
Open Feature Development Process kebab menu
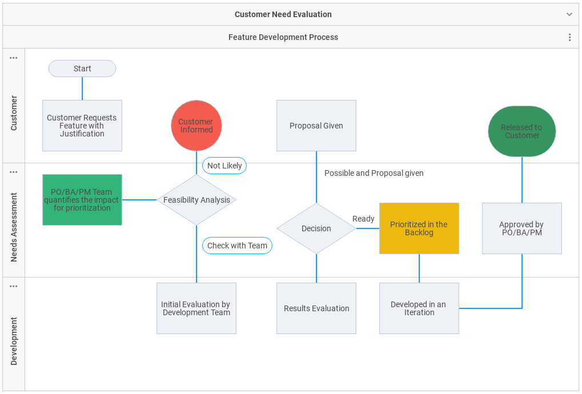click(x=569, y=37)
